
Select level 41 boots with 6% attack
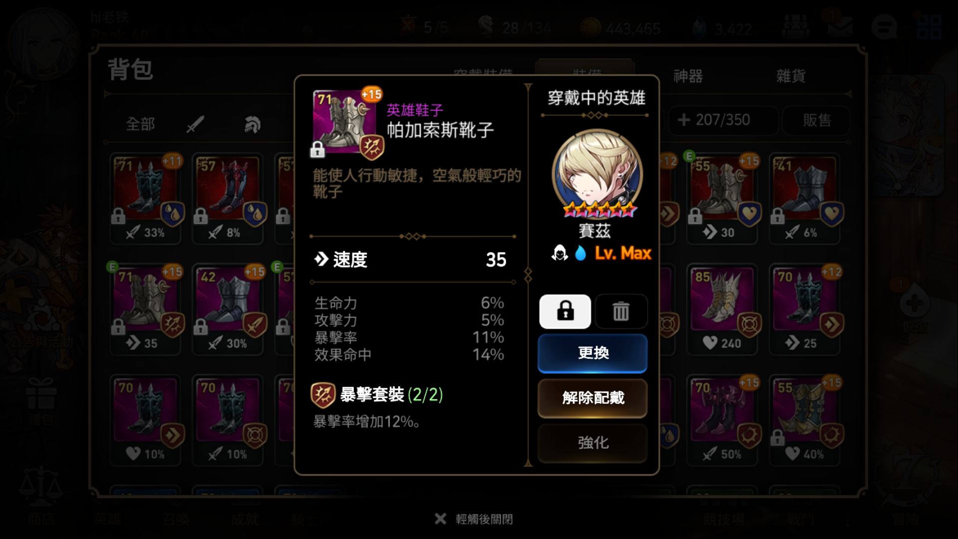tap(805, 199)
